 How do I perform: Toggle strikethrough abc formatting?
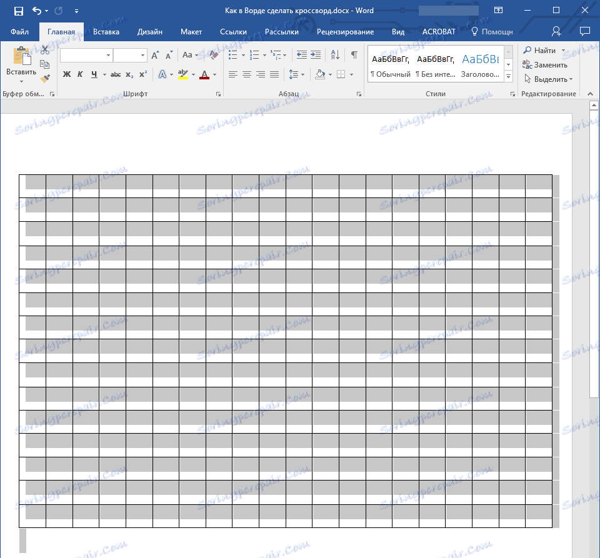click(x=116, y=74)
